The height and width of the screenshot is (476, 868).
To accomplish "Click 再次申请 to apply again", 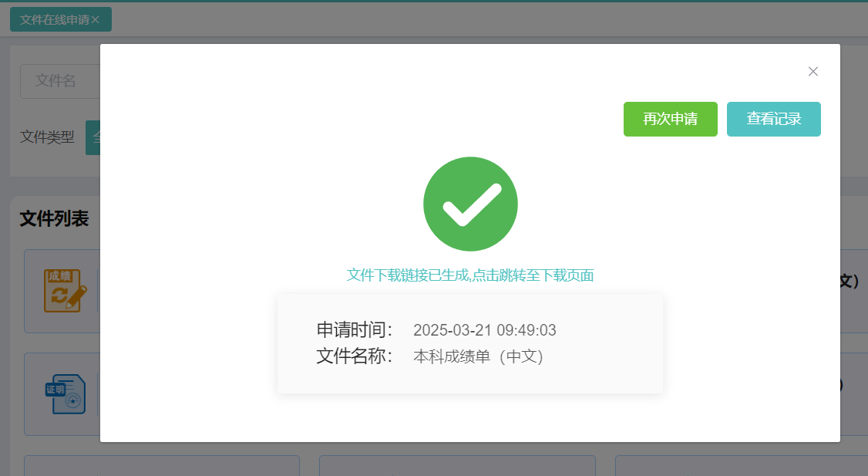I will [x=671, y=119].
